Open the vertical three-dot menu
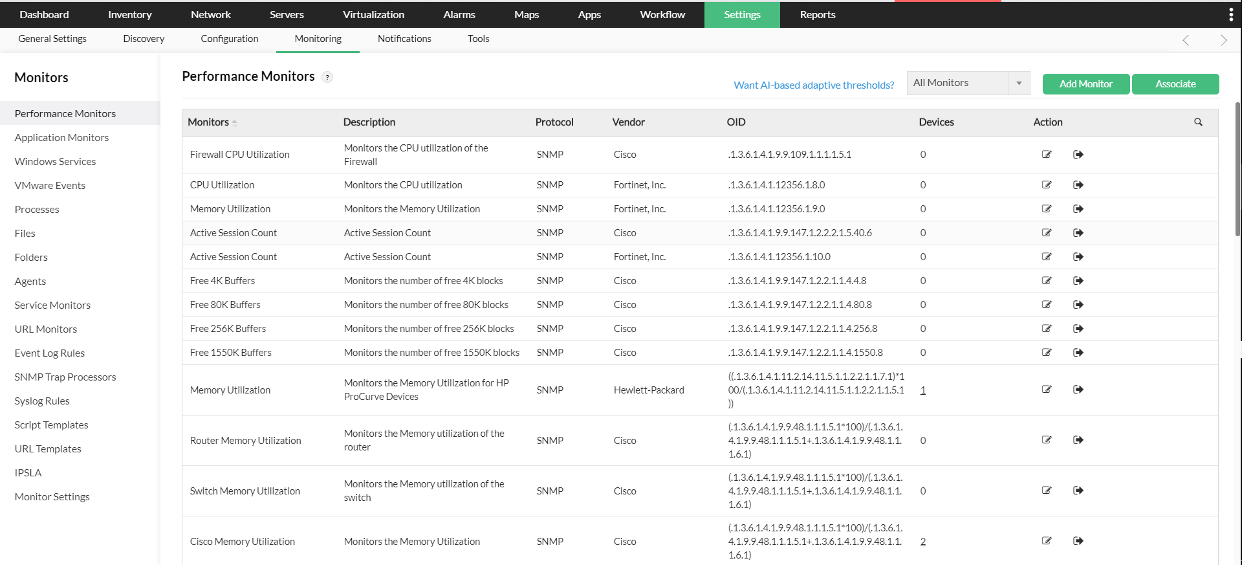Image resolution: width=1242 pixels, height=565 pixels. (1230, 14)
